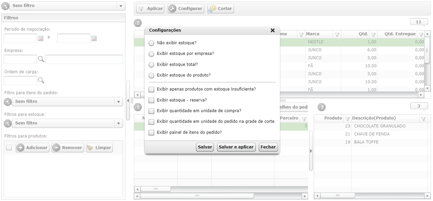Open the calendar picker for negotiation end date
The image size is (433, 201).
click(94, 39)
